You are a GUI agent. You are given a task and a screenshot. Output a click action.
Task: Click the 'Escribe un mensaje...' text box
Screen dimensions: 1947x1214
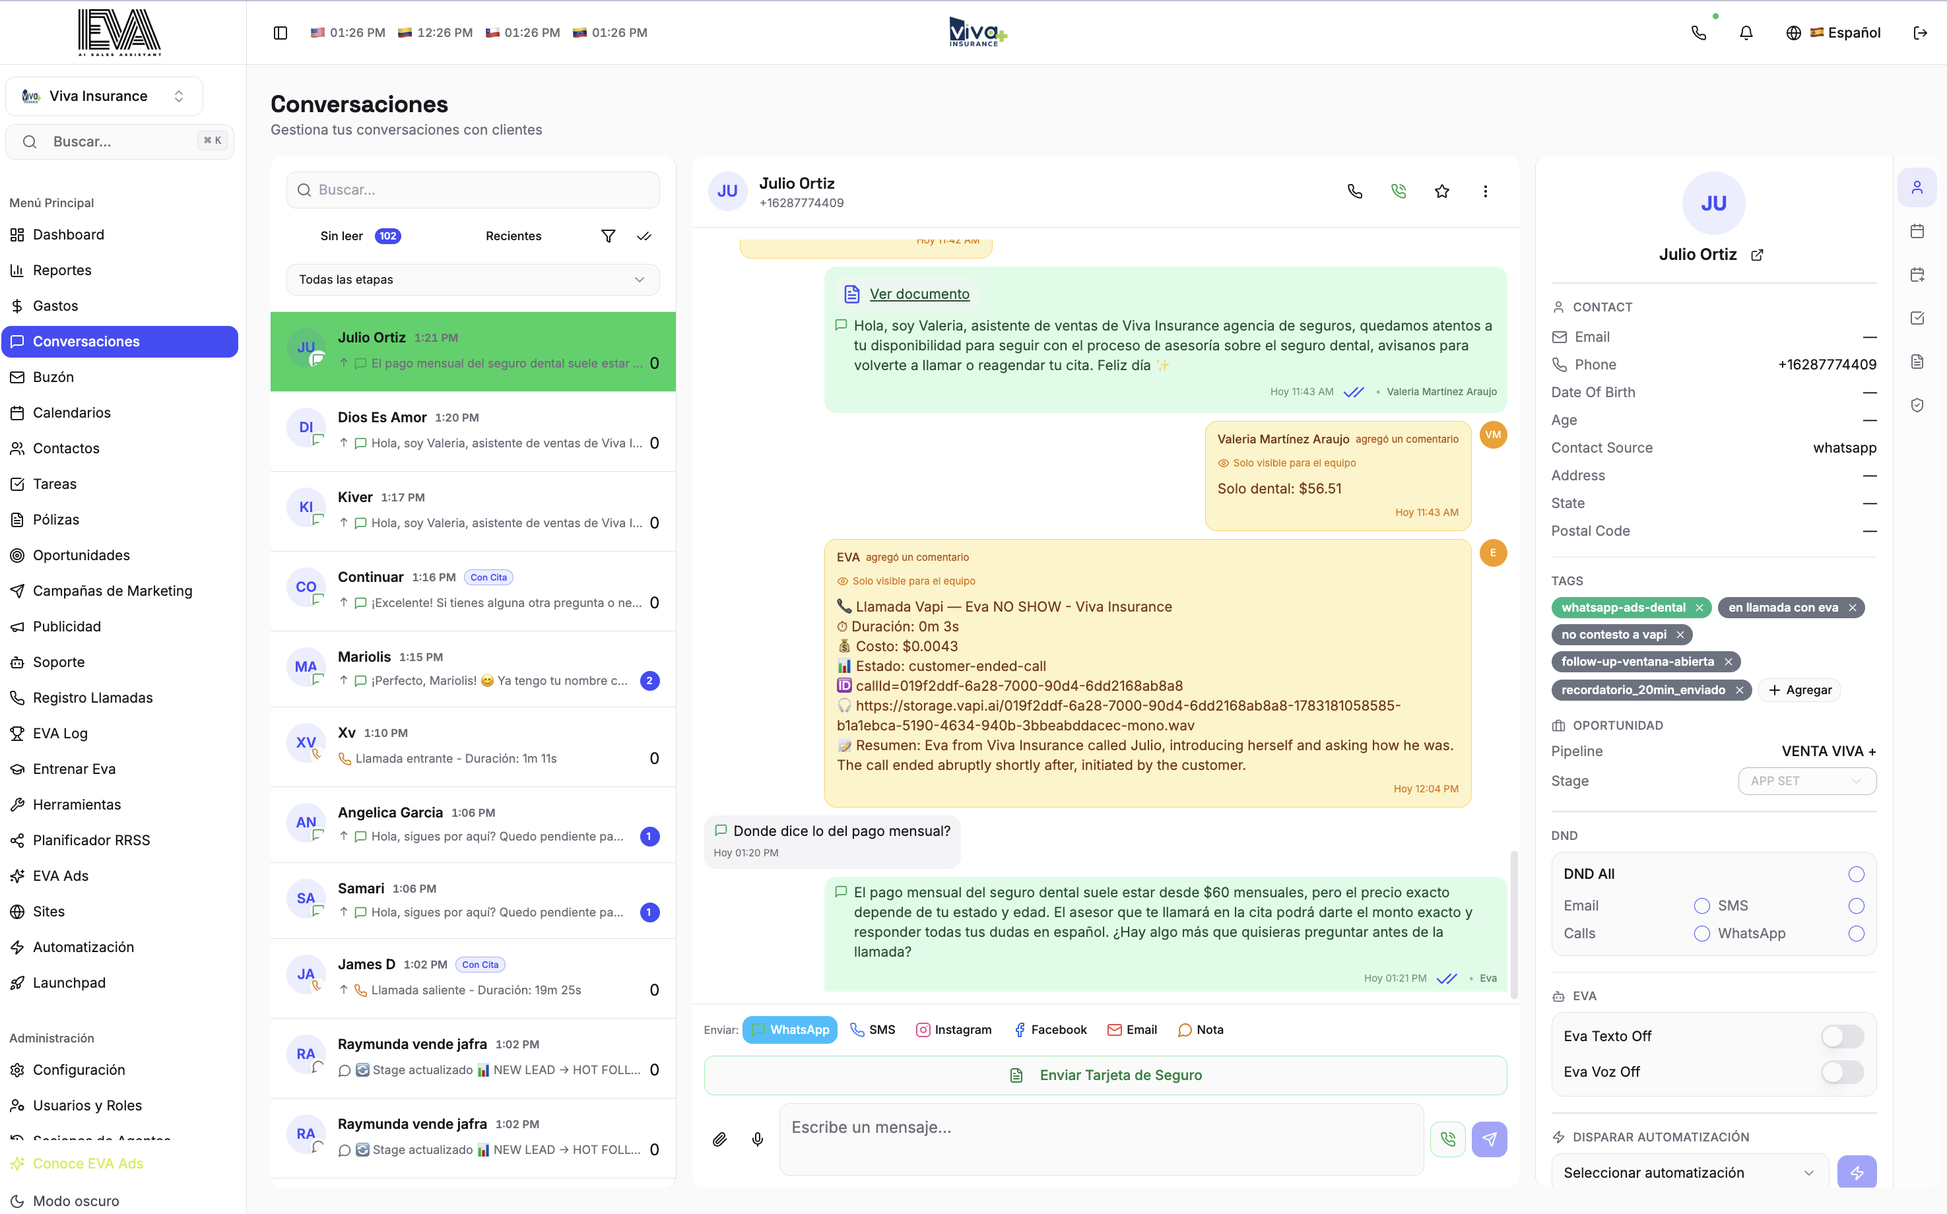pyautogui.click(x=1102, y=1139)
